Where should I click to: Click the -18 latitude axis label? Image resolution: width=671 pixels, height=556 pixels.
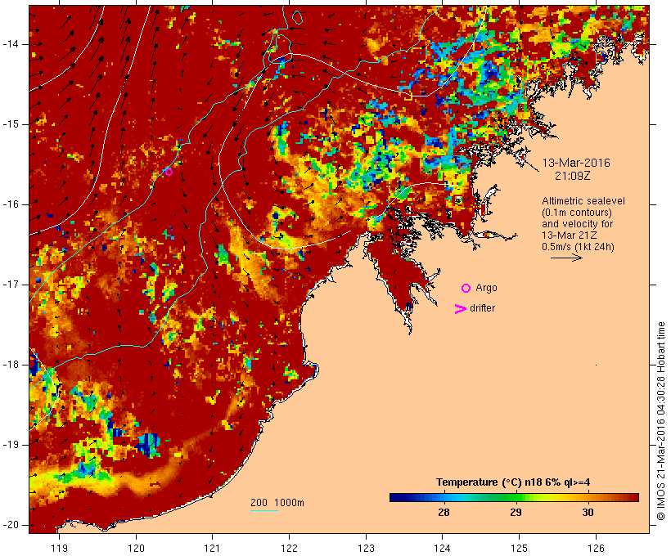pos(11,365)
